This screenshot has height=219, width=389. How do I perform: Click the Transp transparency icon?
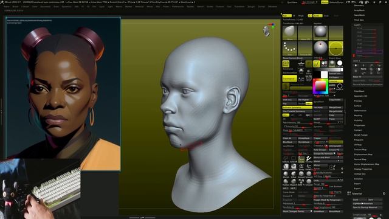click(x=309, y=72)
